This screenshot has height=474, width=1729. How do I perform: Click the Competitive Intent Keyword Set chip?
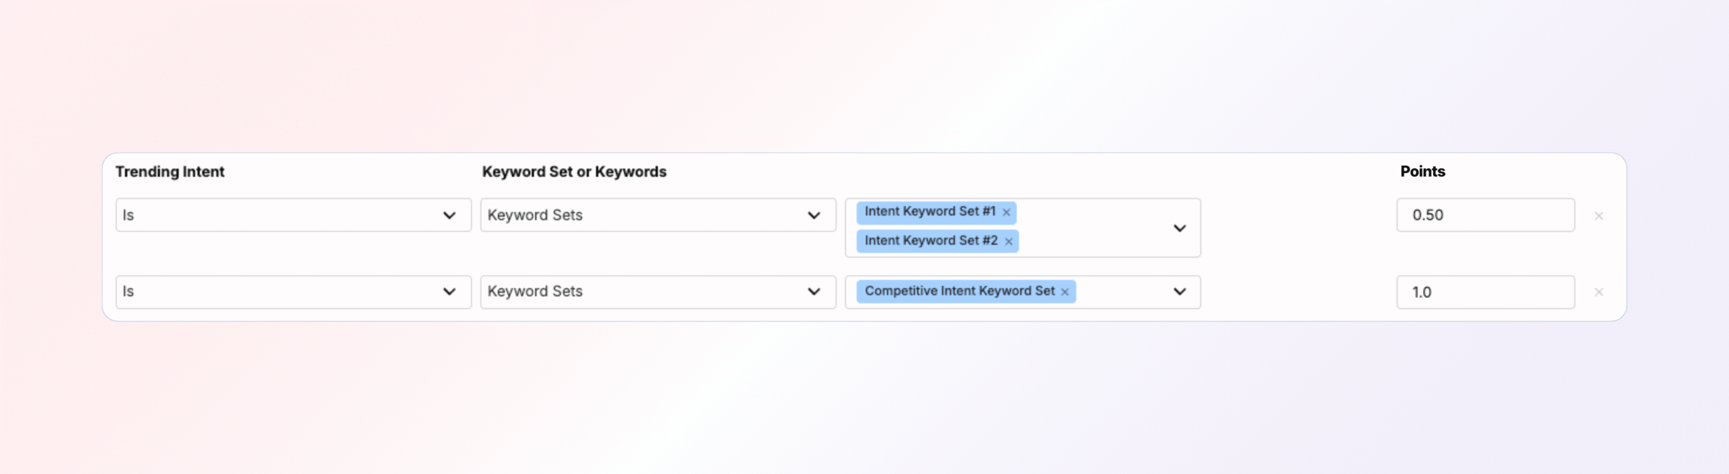[x=959, y=291]
